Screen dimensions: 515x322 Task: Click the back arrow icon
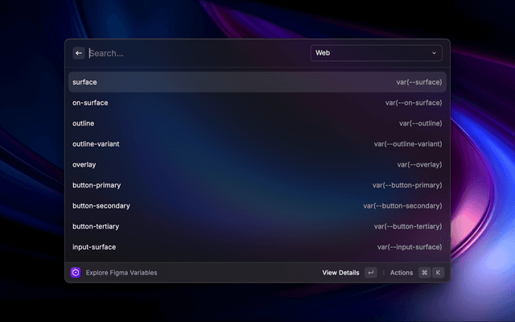79,53
